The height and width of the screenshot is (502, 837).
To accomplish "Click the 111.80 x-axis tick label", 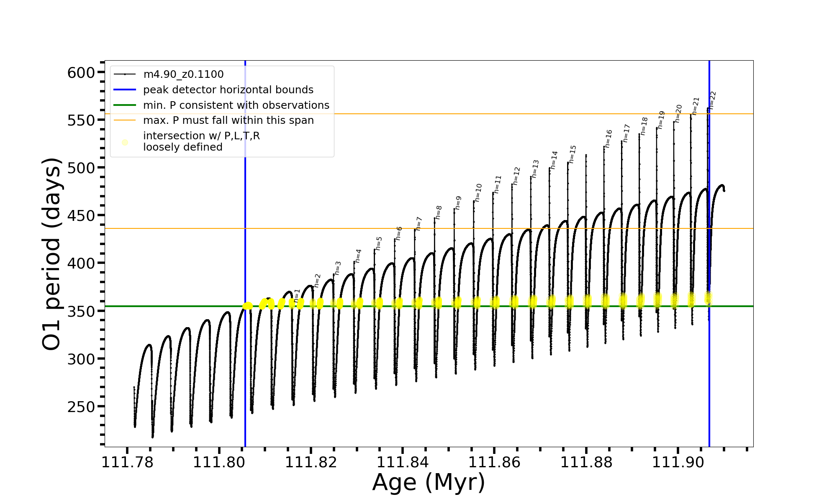I will (219, 462).
